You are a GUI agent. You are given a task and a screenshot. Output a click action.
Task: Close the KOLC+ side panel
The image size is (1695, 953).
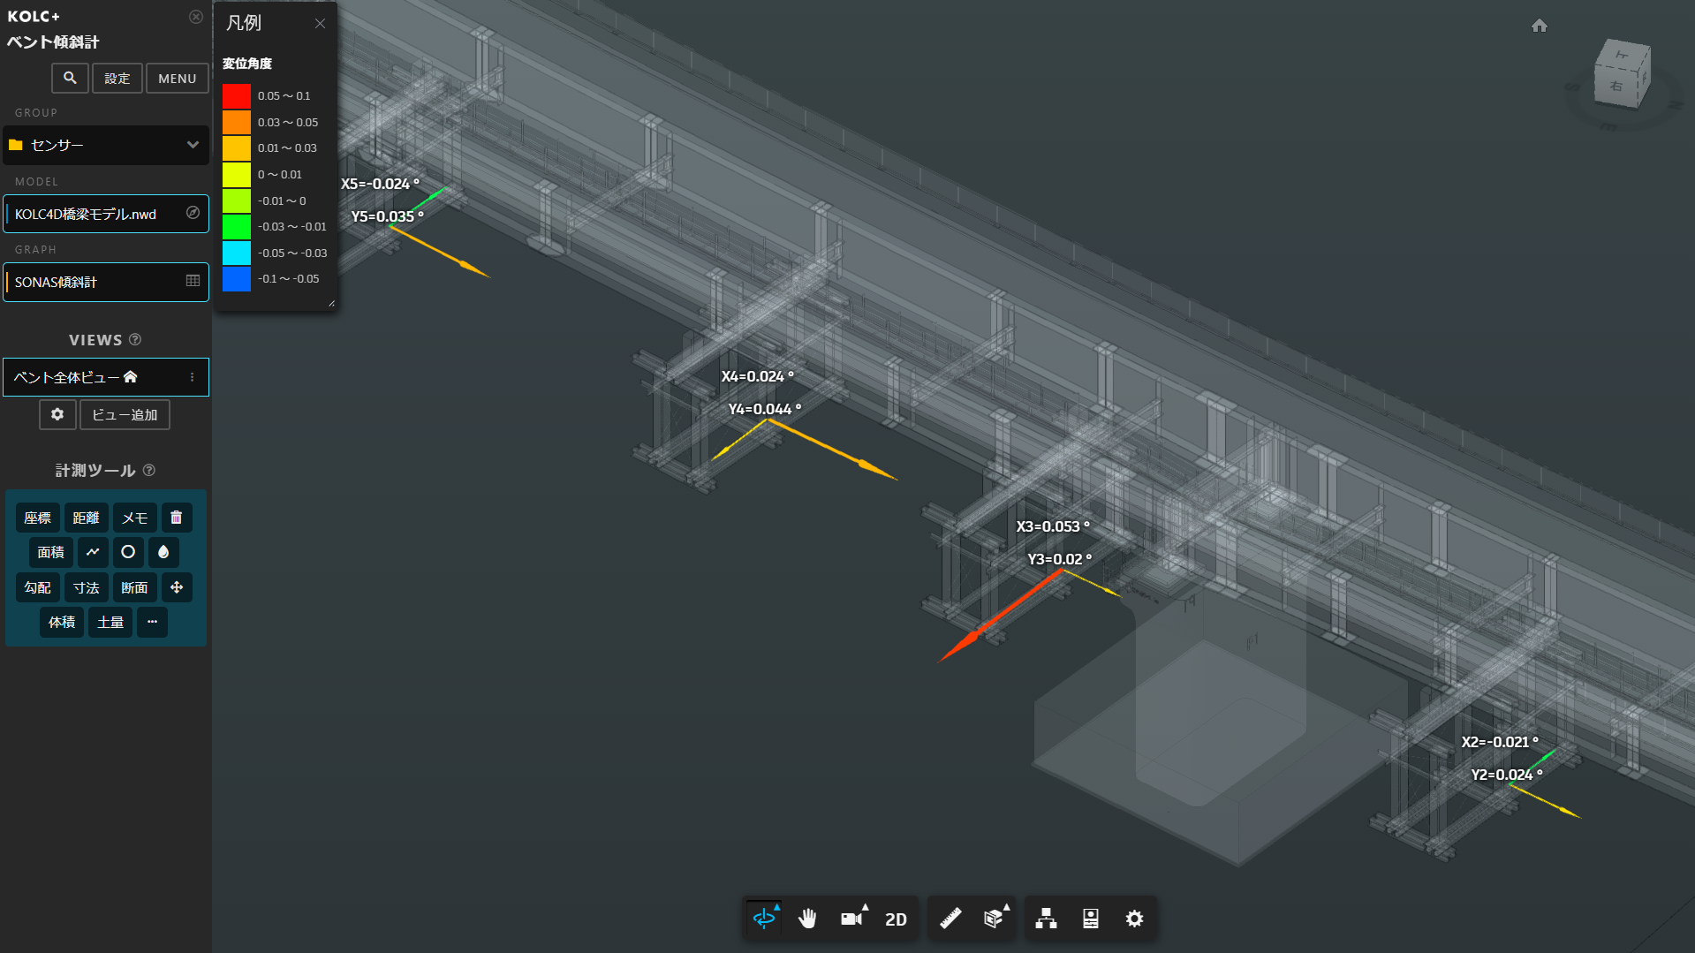pyautogui.click(x=196, y=17)
